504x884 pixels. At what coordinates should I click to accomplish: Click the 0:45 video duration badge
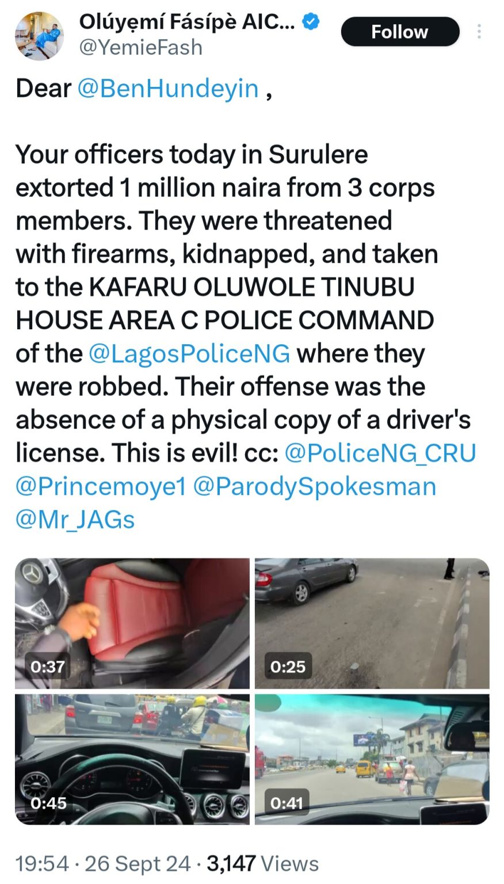[x=48, y=802]
